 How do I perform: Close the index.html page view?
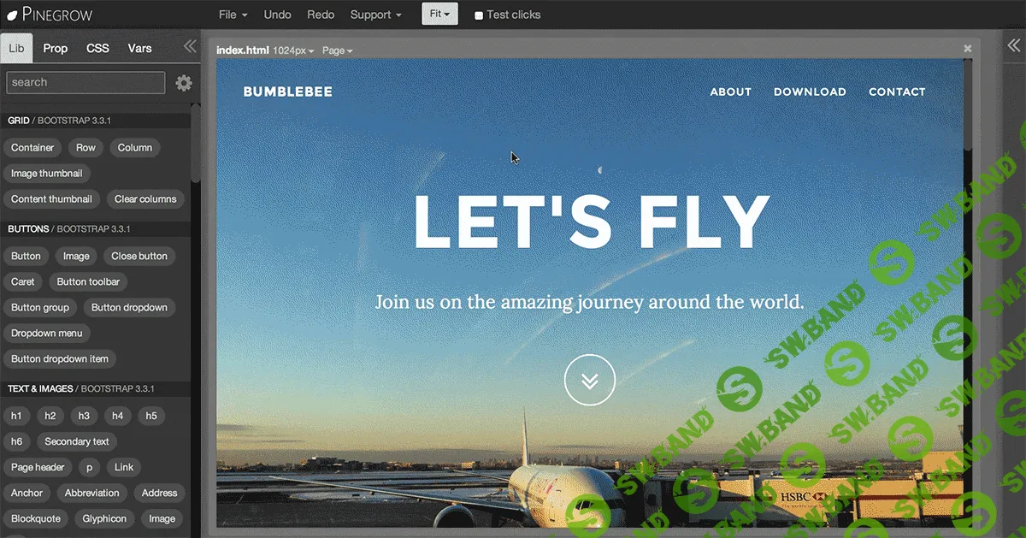pyautogui.click(x=968, y=49)
